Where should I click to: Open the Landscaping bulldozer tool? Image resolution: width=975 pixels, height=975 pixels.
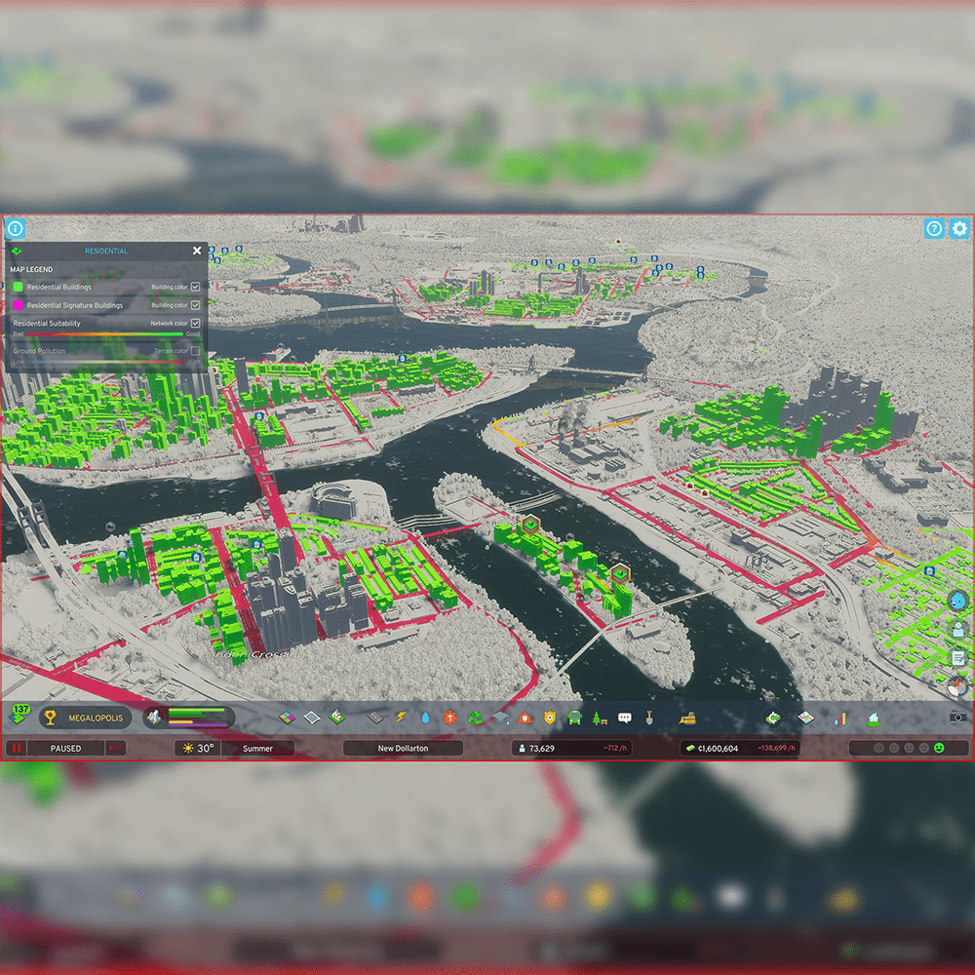click(x=687, y=718)
